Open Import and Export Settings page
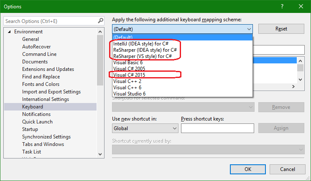Viewport: 311px width, 181px height. coord(51,92)
